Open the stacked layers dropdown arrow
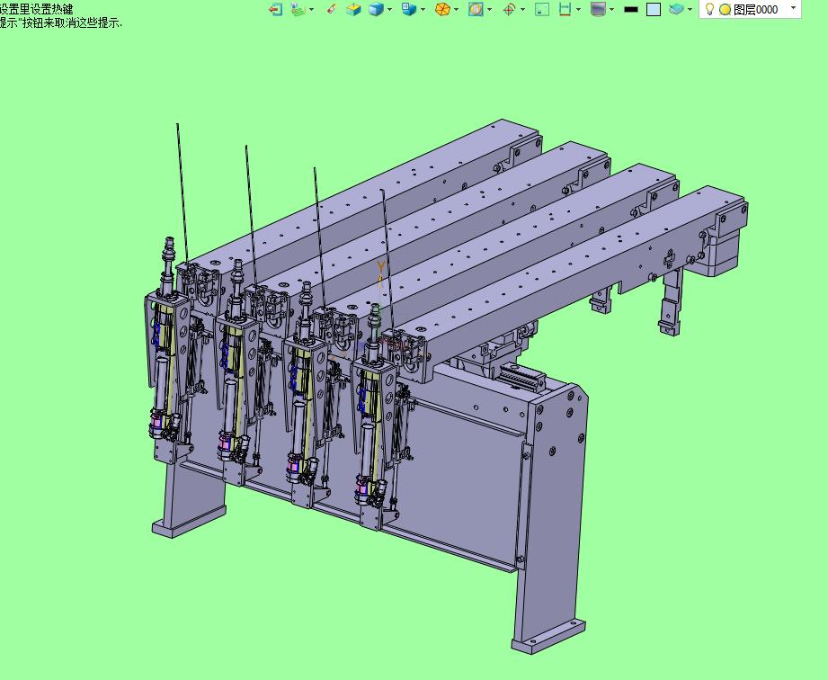This screenshot has height=680, width=828. [690, 10]
